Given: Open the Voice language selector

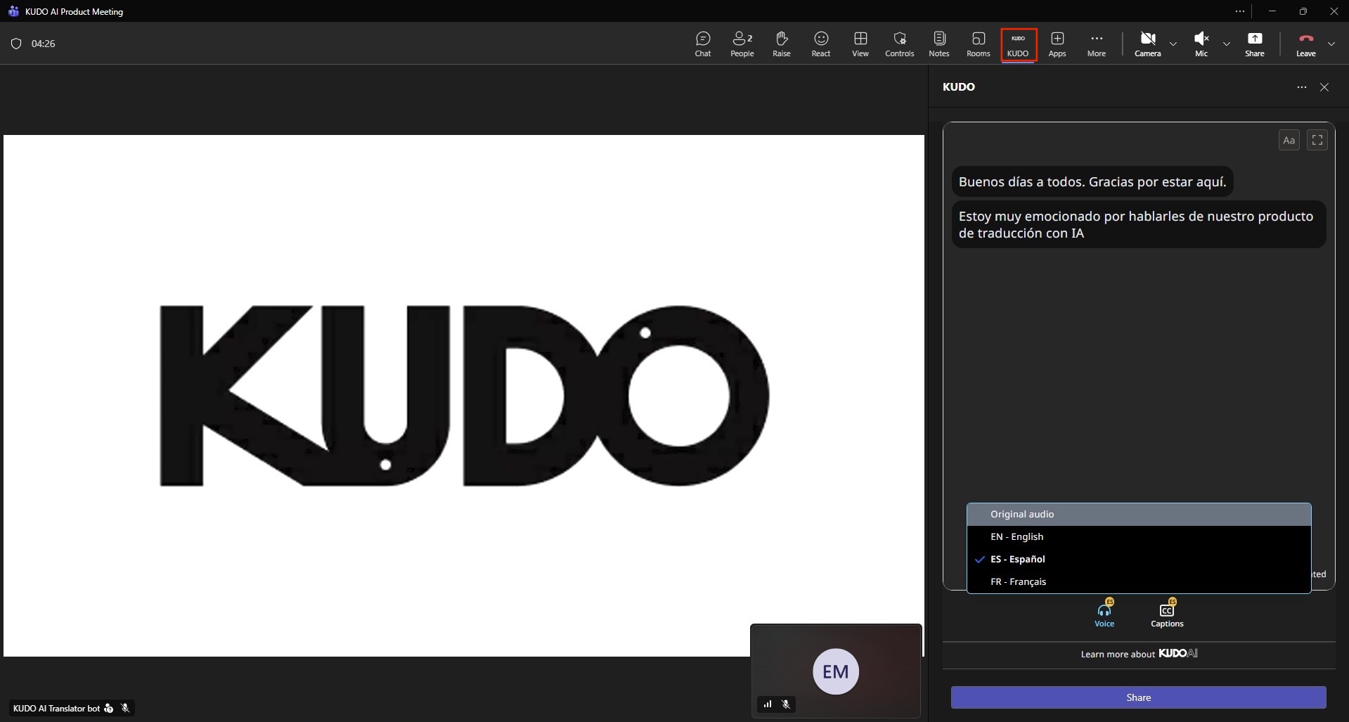Looking at the screenshot, I should point(1104,612).
